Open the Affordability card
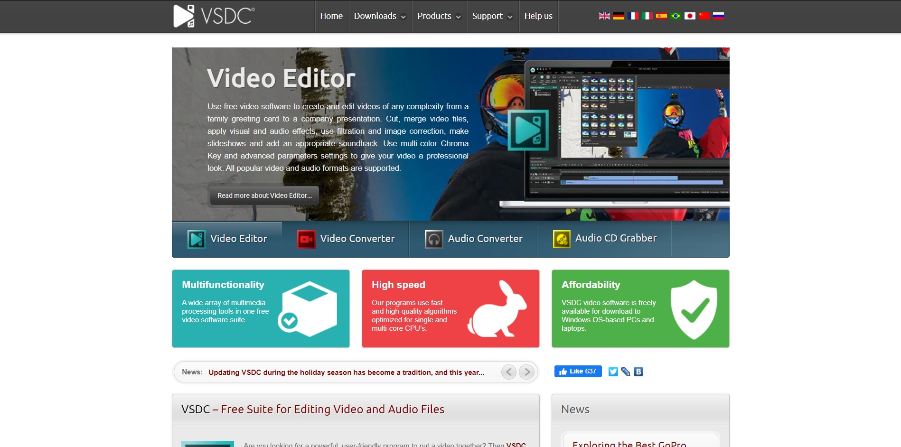This screenshot has height=447, width=901. point(640,308)
